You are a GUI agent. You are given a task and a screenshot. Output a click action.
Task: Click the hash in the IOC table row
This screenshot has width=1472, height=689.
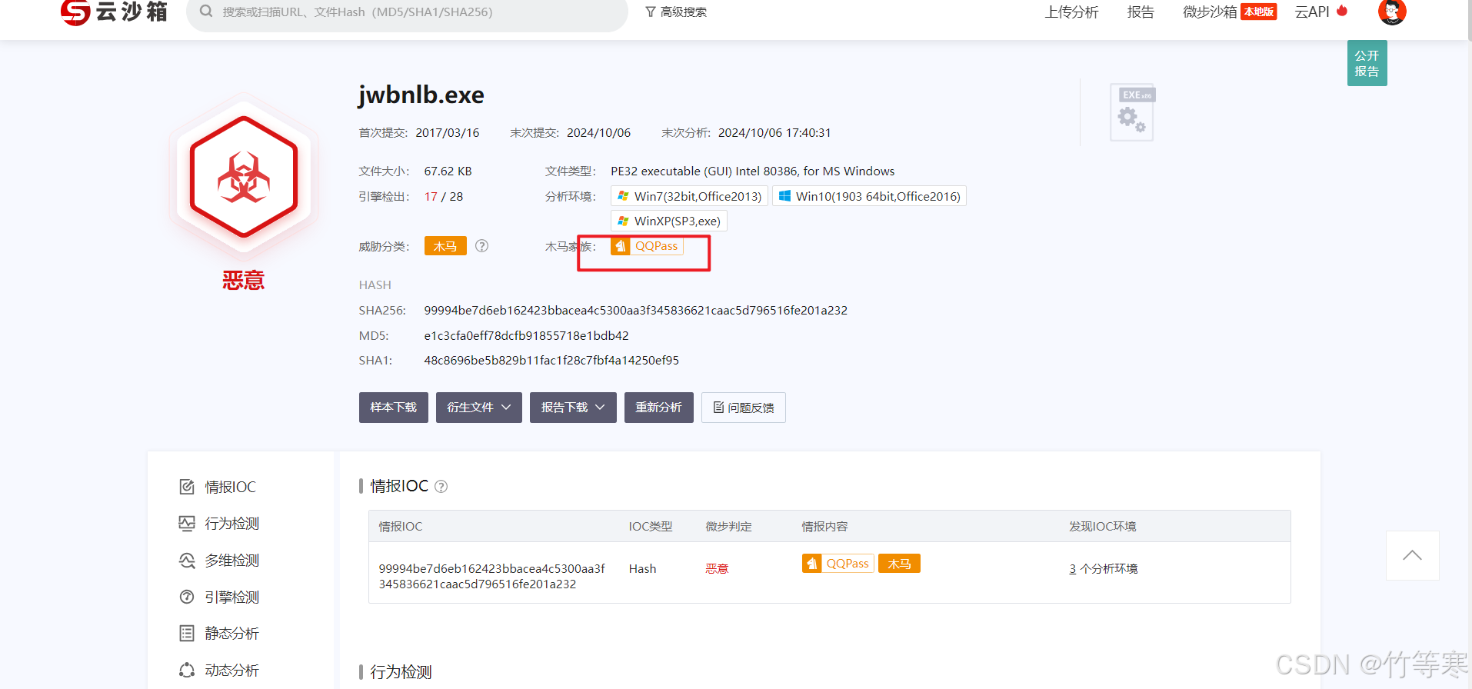(492, 577)
